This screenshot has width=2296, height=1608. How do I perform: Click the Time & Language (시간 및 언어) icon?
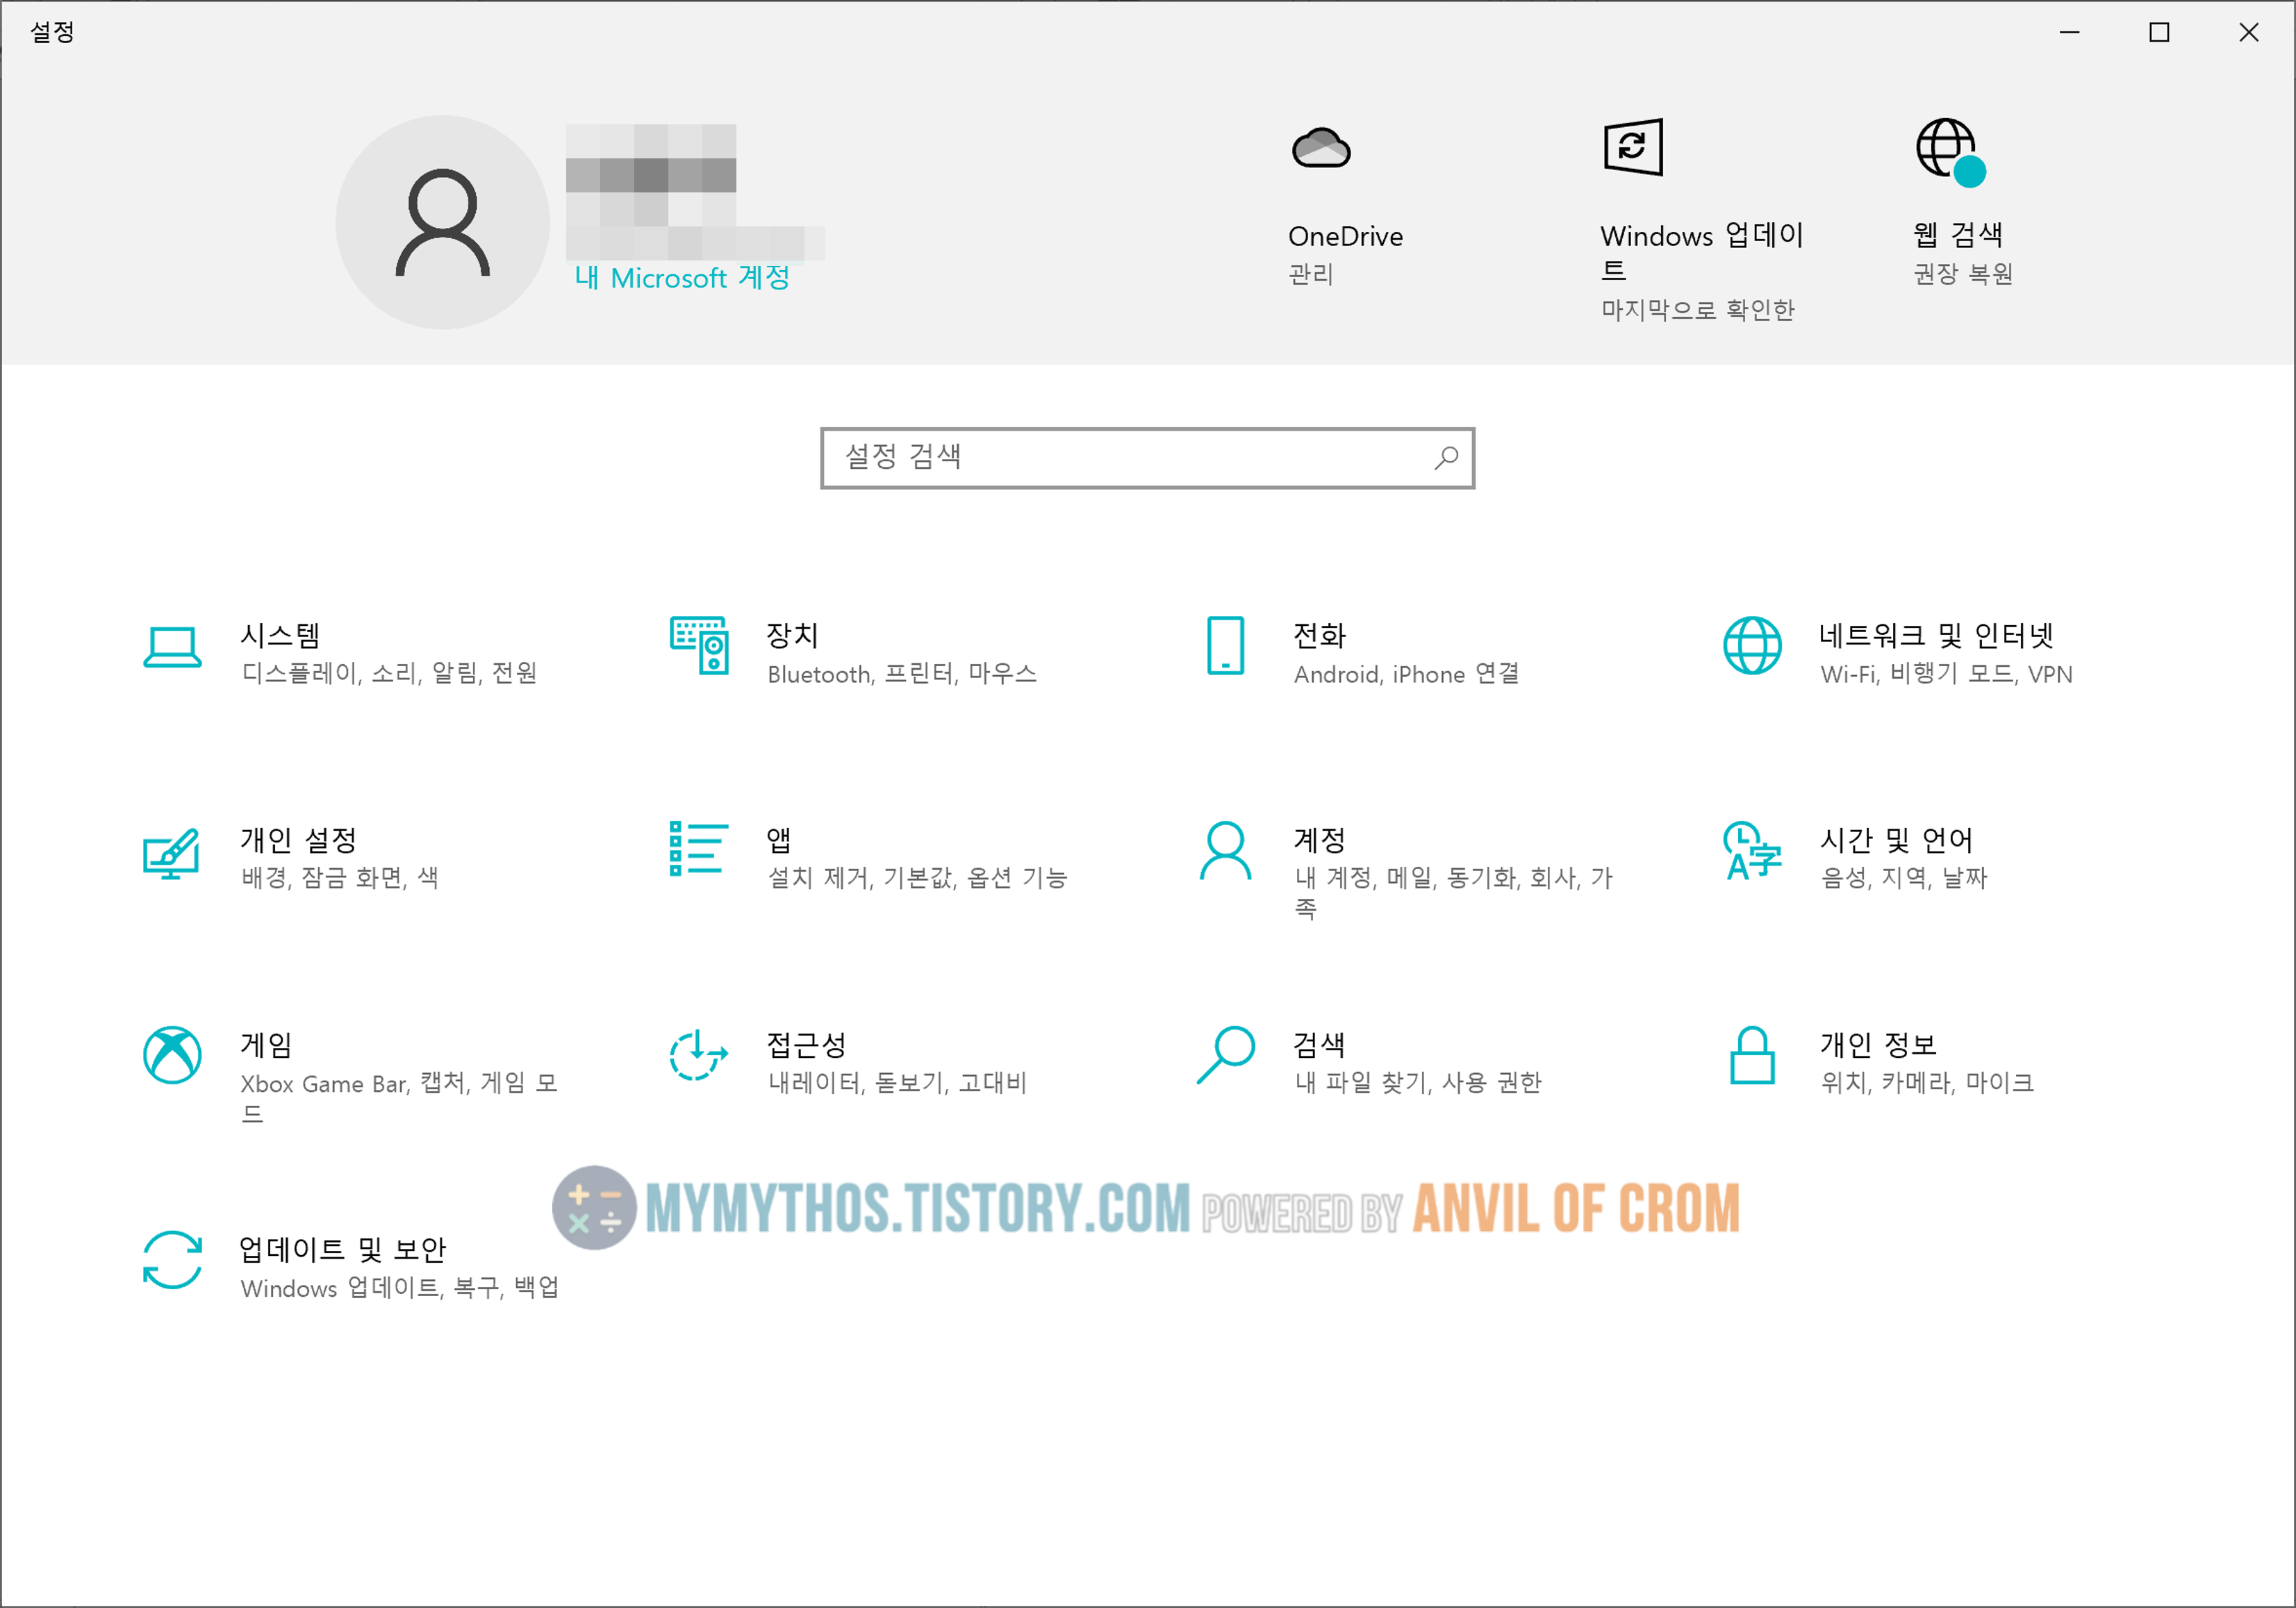click(1751, 851)
